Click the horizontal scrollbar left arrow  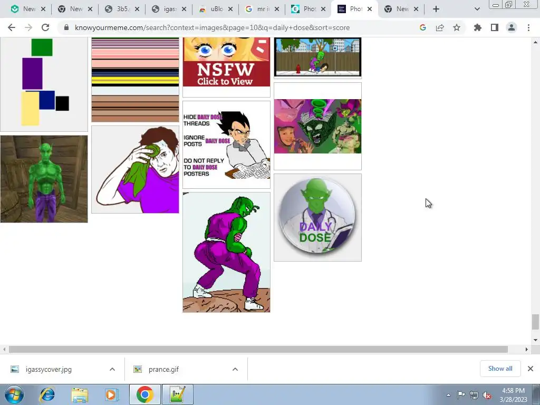tap(4, 350)
